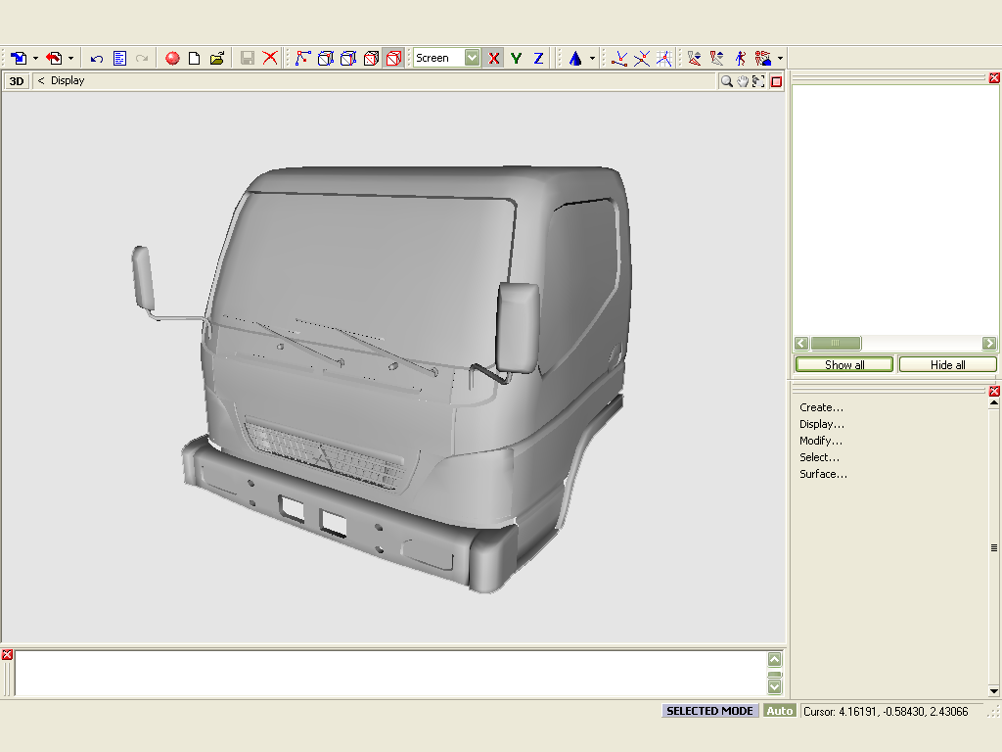Click the object list right scroll arrow
The width and height of the screenshot is (1002, 752).
click(x=989, y=344)
